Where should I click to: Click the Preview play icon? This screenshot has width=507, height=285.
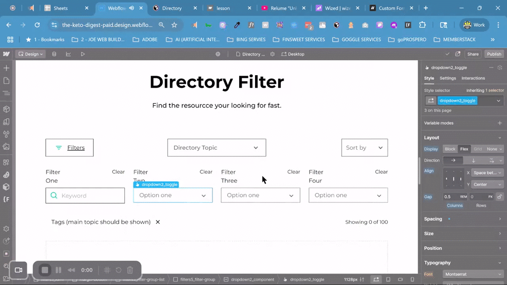pos(83,54)
